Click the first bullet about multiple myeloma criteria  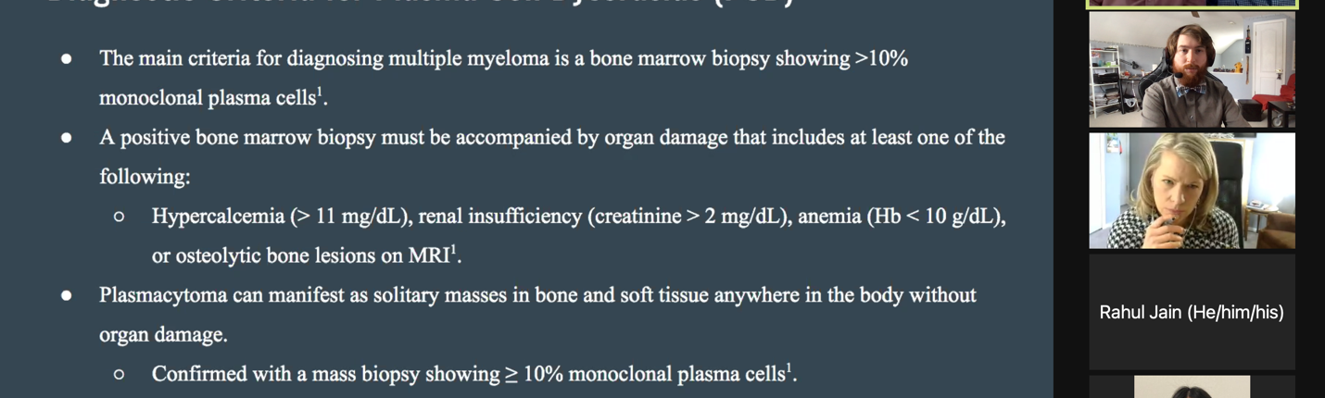point(503,59)
